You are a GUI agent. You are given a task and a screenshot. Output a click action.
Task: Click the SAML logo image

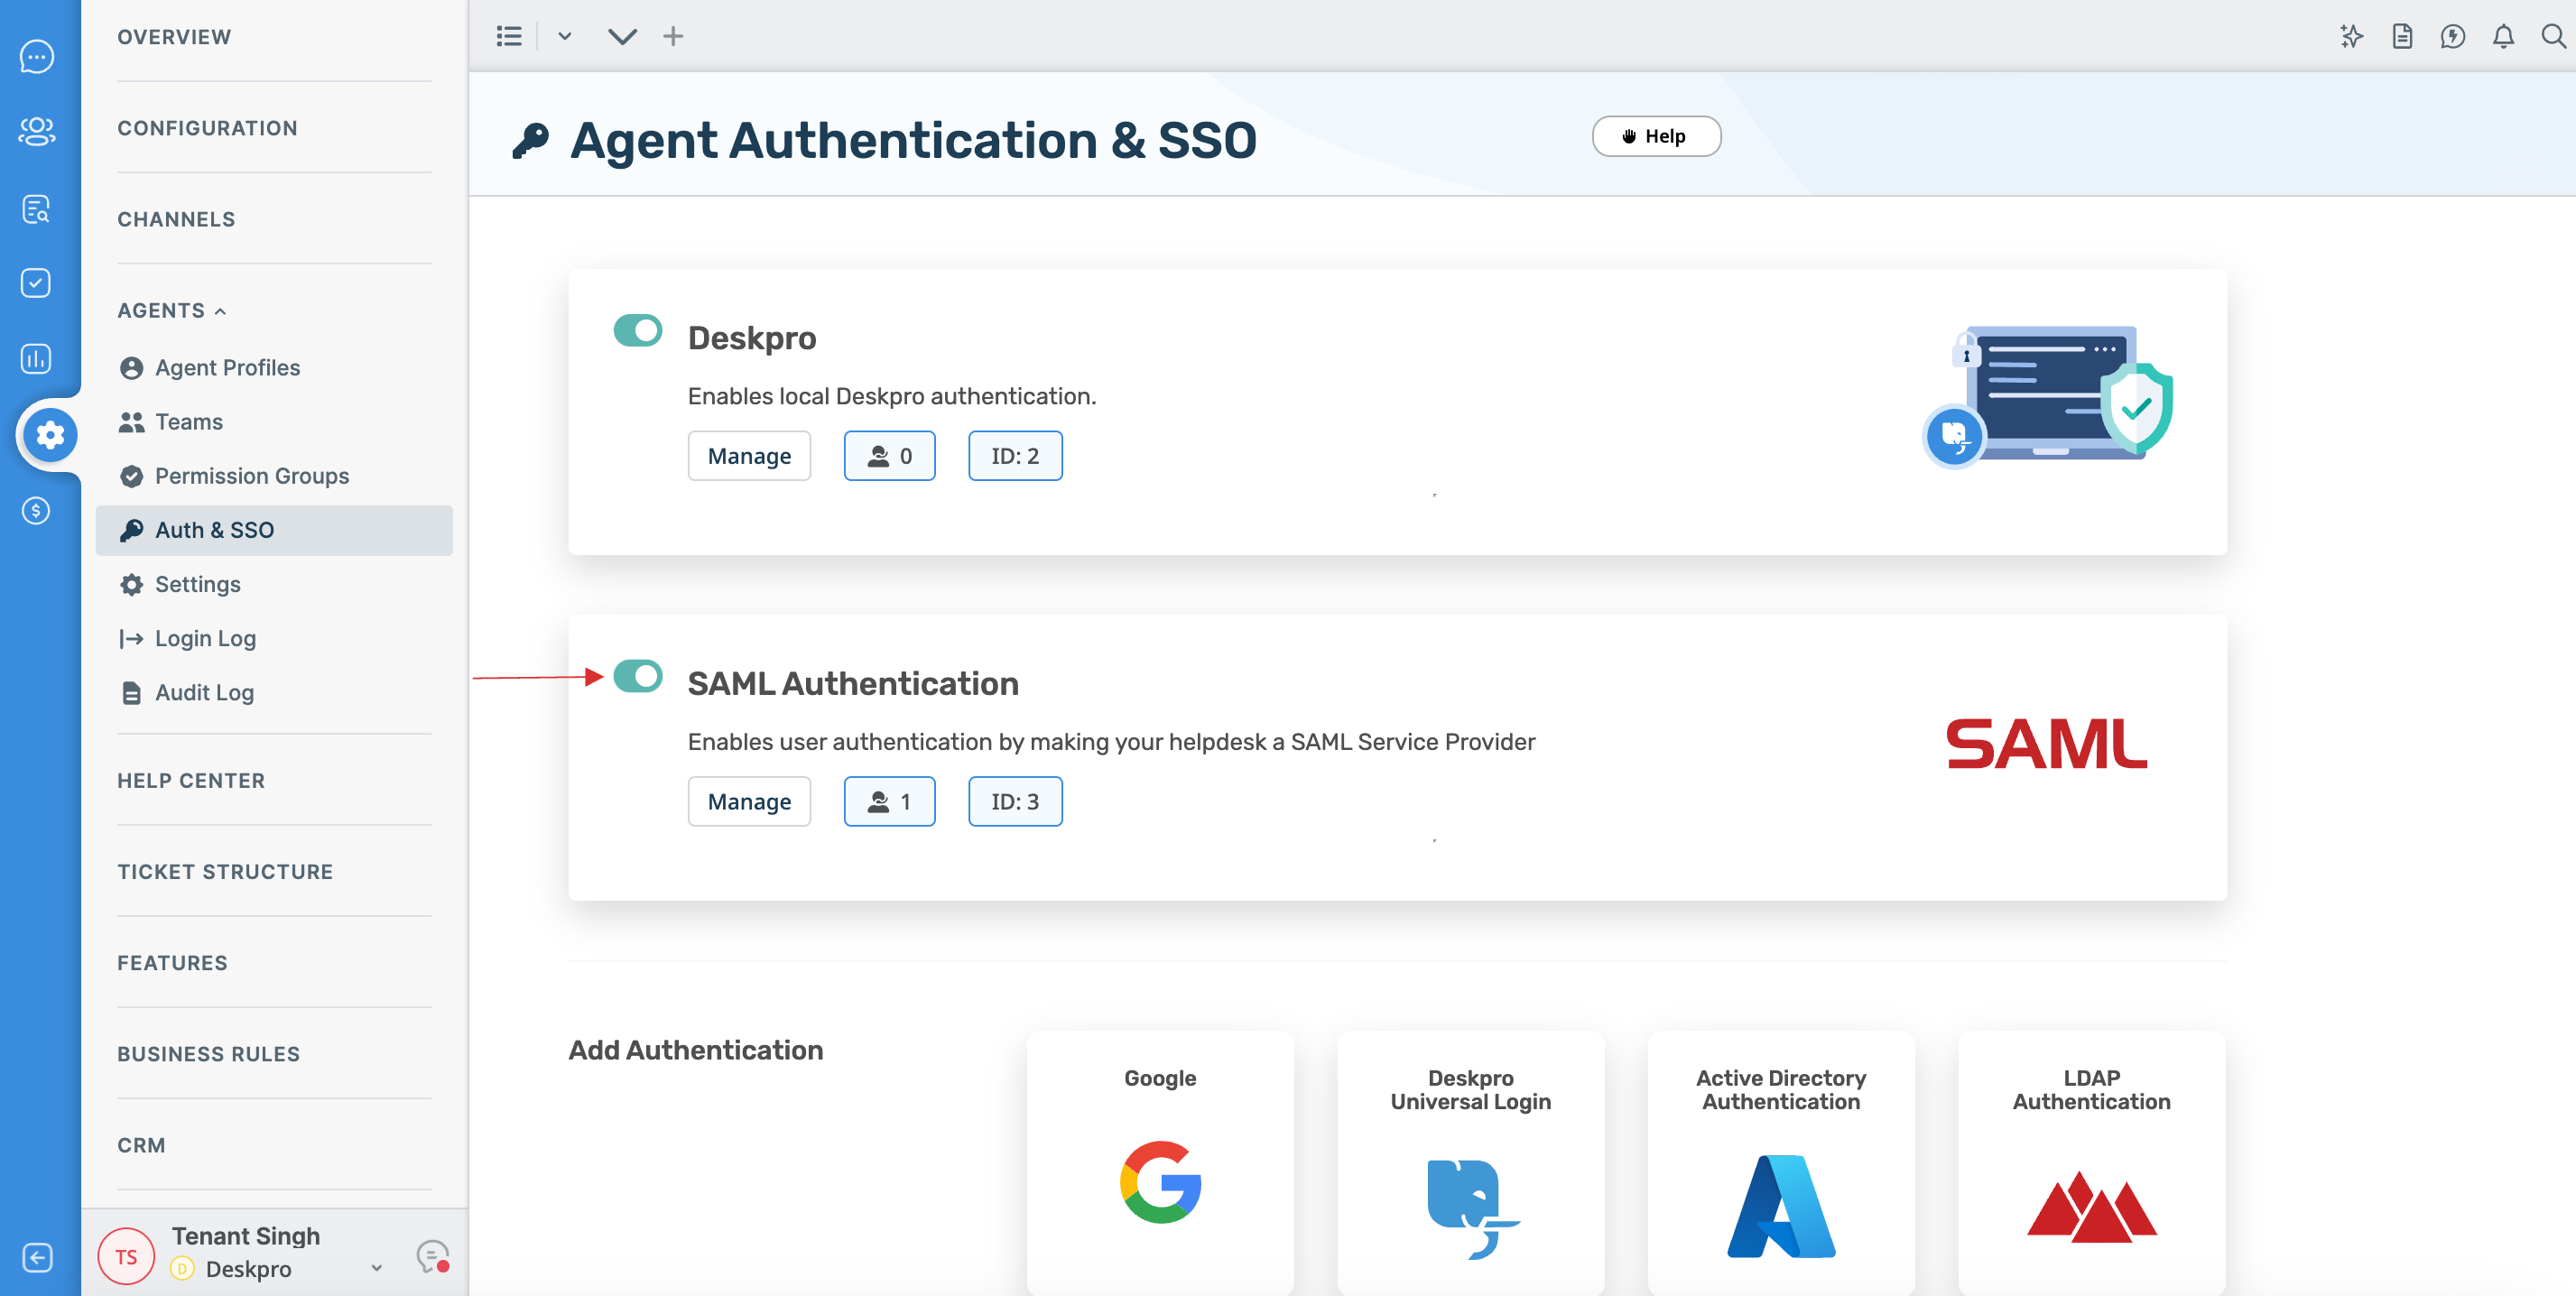coord(2046,744)
